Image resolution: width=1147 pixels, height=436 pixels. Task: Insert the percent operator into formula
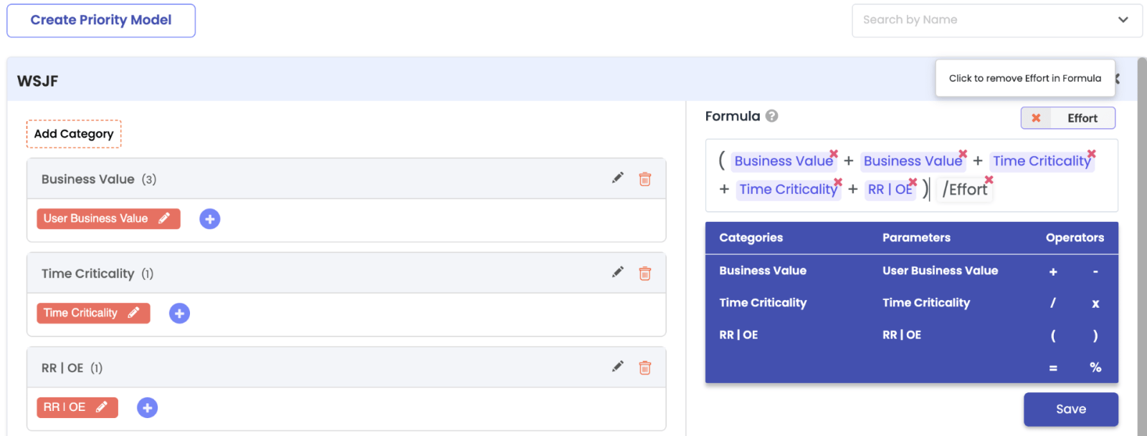1095,367
